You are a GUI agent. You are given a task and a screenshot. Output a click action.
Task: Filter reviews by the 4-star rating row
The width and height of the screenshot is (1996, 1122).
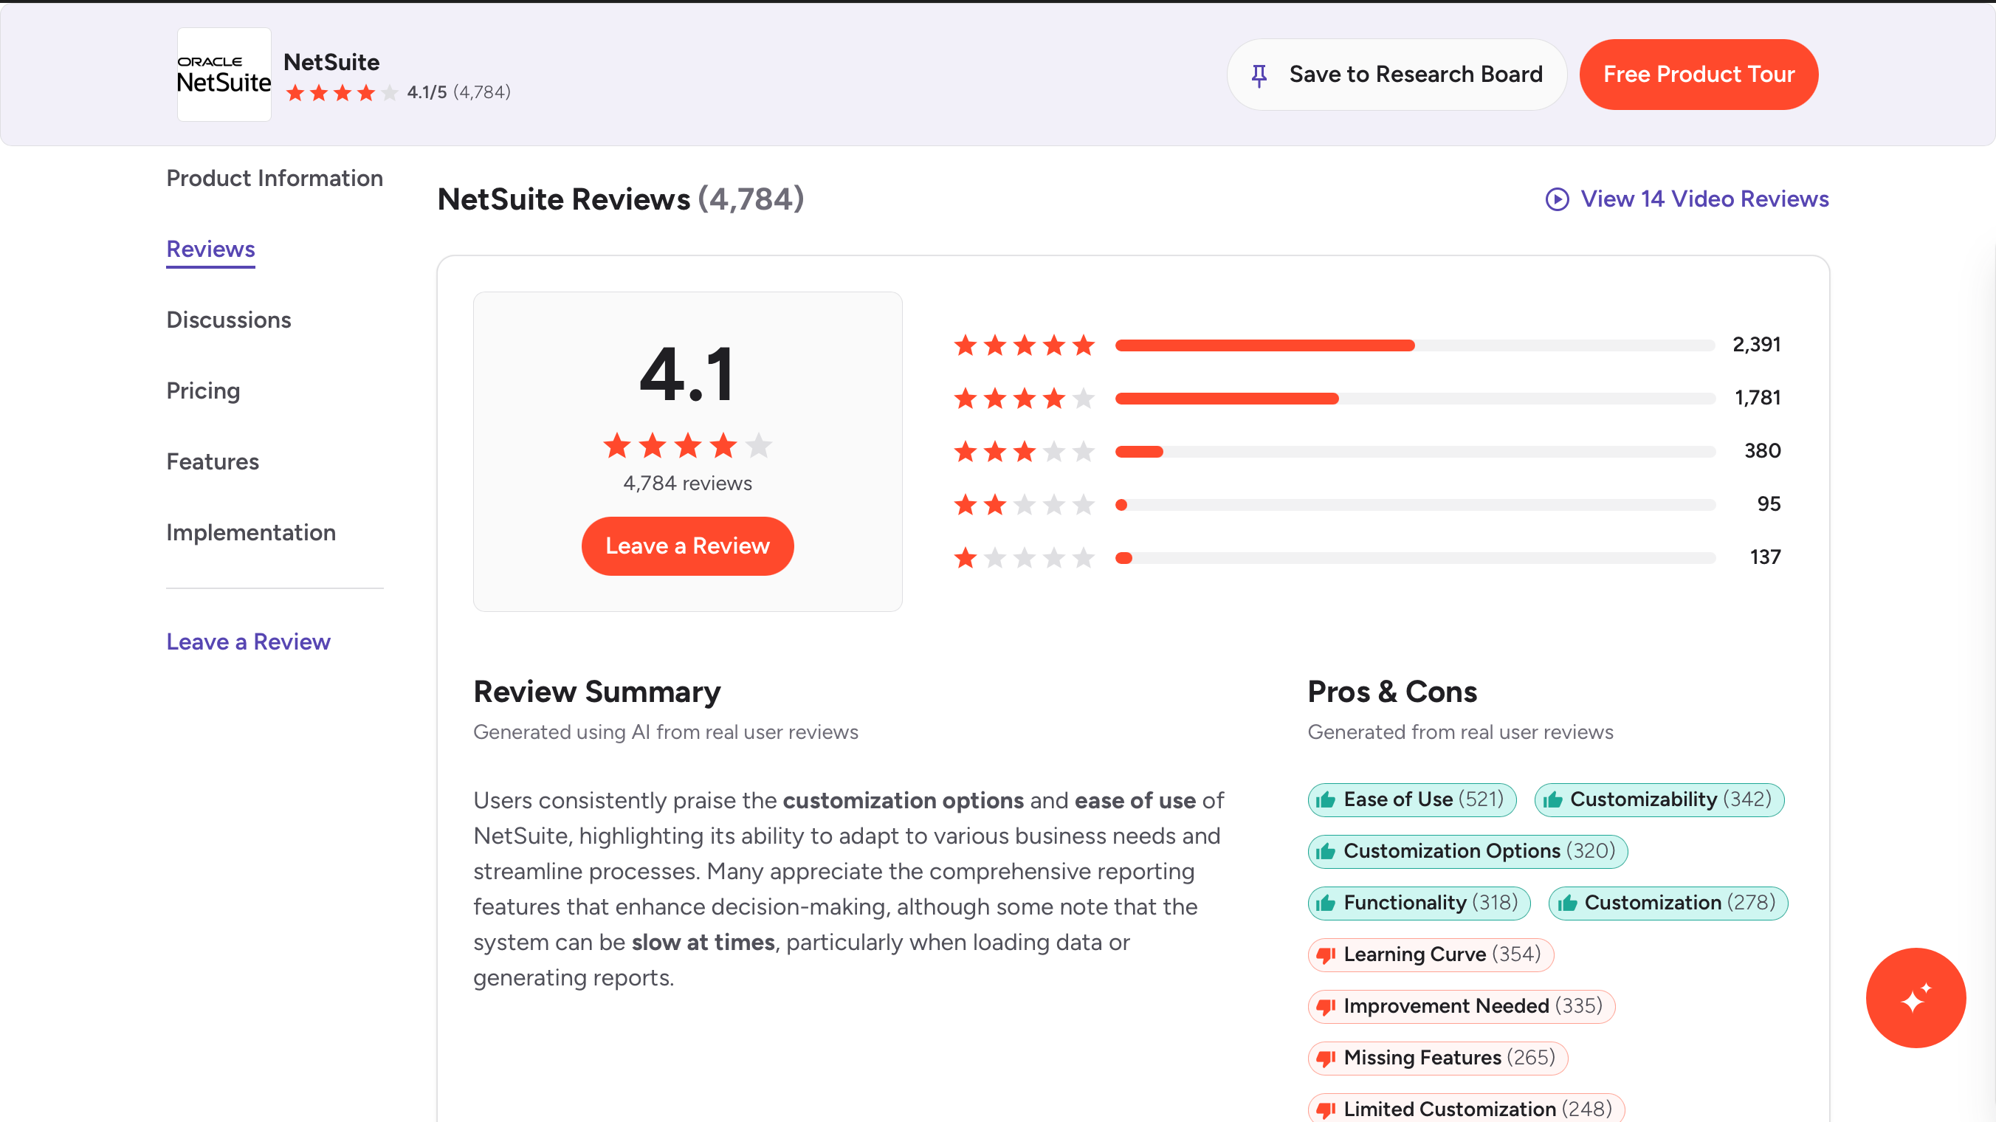pos(1368,399)
